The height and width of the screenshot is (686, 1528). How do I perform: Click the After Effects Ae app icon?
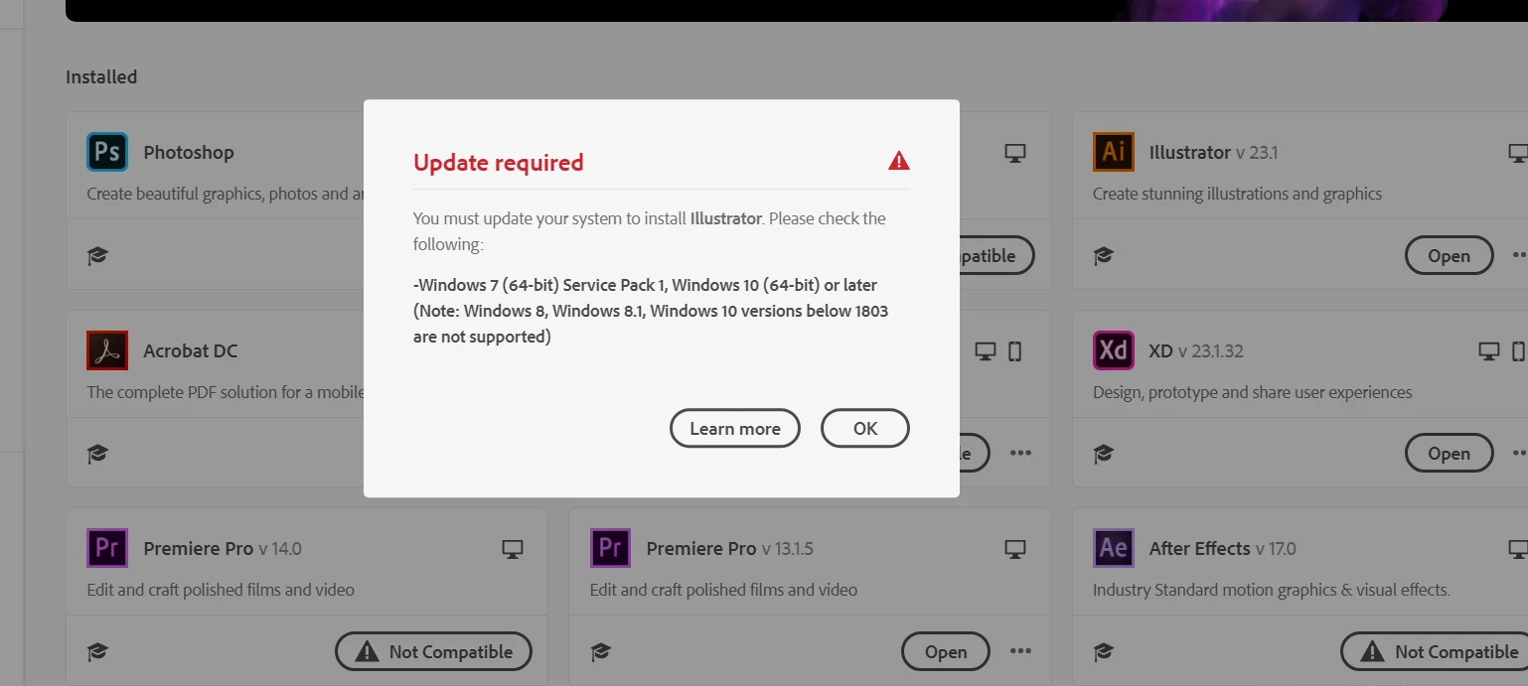pos(1114,548)
